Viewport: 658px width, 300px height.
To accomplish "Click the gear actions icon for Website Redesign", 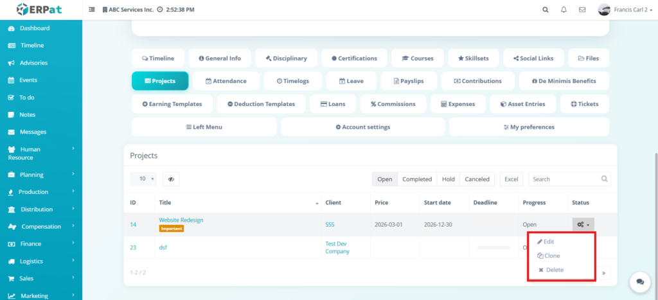I will click(583, 224).
